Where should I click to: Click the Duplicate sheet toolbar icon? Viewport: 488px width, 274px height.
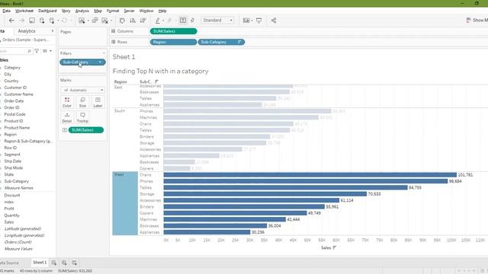click(x=95, y=21)
